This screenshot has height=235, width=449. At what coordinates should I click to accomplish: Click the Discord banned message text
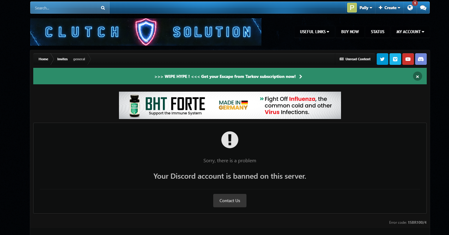(230, 176)
